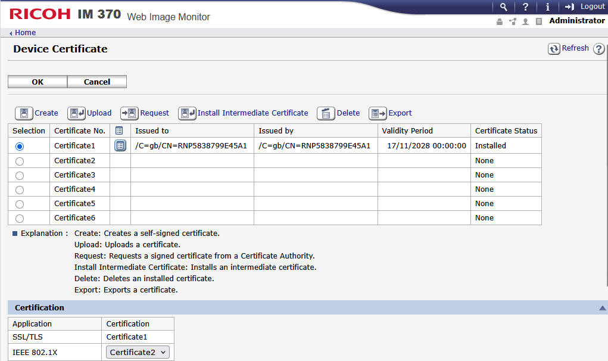
Task: Select the Certificate4 radio button
Action: (x=20, y=190)
